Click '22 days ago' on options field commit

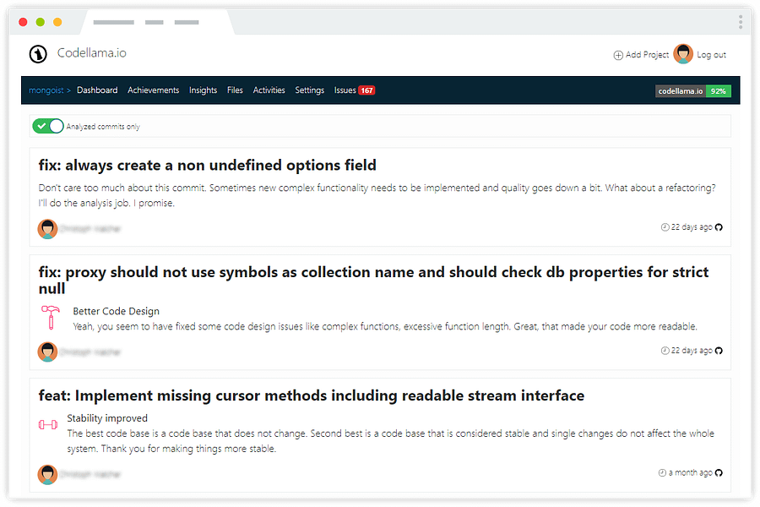coord(692,227)
